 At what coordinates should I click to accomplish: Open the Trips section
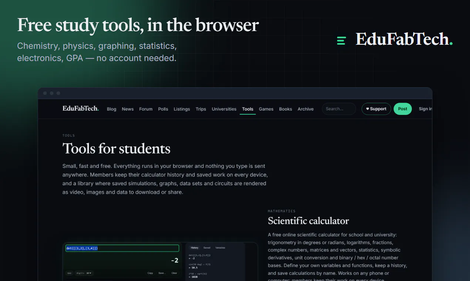[x=201, y=109]
